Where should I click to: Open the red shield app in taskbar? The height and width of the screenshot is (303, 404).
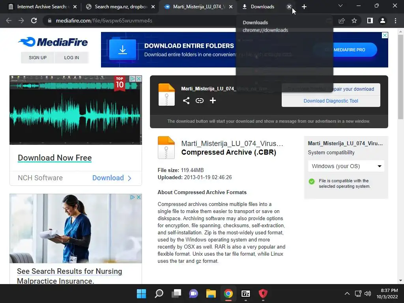pos(263,294)
